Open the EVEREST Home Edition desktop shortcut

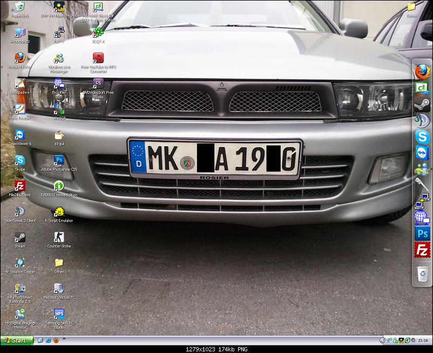coord(59,186)
